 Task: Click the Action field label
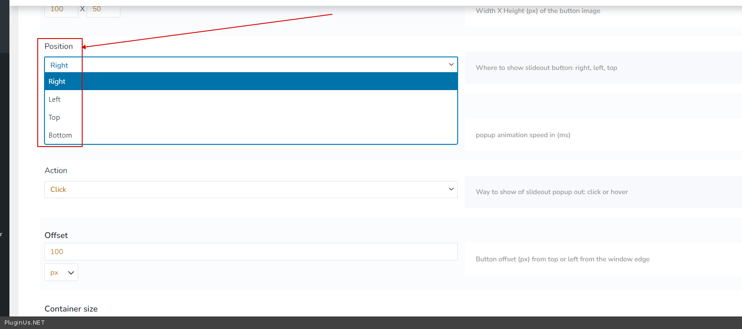tap(56, 171)
